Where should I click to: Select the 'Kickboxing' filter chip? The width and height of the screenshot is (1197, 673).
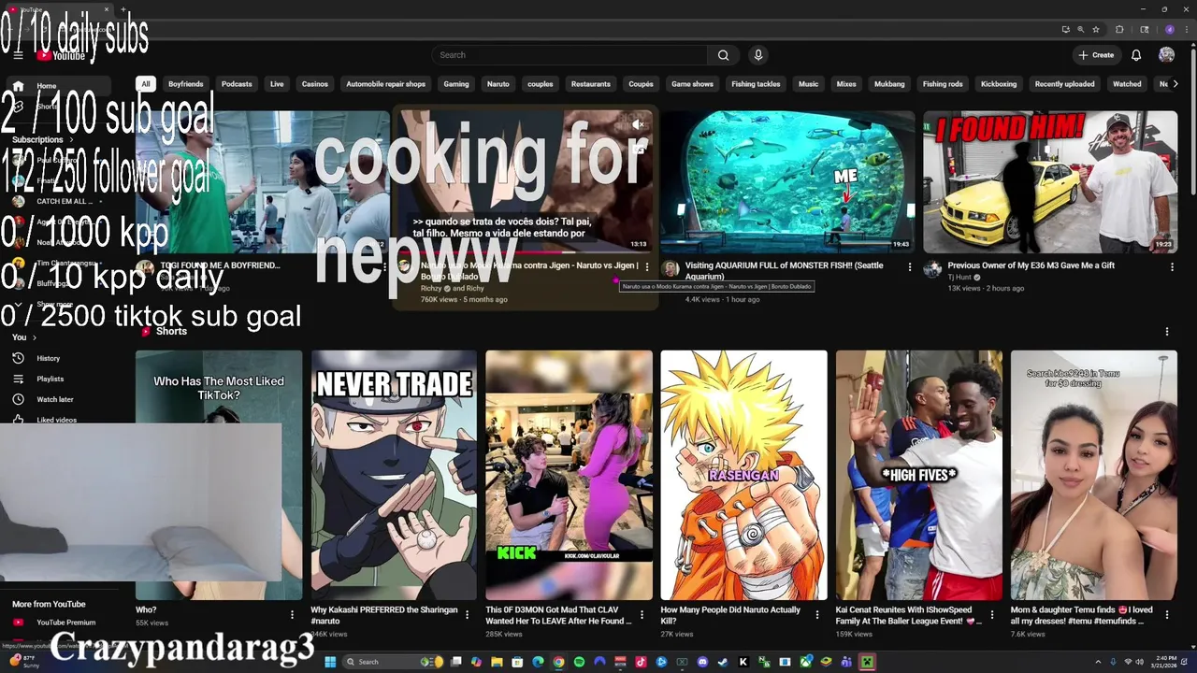tap(999, 84)
